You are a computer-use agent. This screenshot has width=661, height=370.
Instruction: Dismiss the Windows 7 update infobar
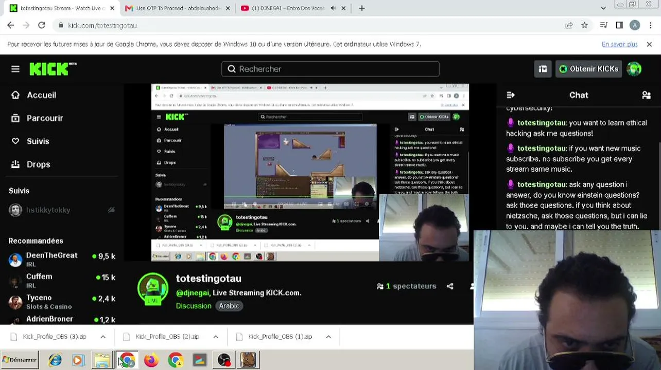[649, 44]
